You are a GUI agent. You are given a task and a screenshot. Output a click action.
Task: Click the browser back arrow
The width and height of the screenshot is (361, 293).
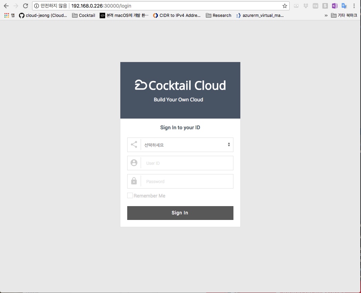click(x=6, y=6)
